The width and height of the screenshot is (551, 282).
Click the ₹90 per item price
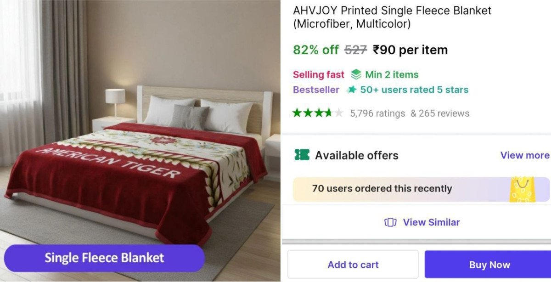pos(410,50)
